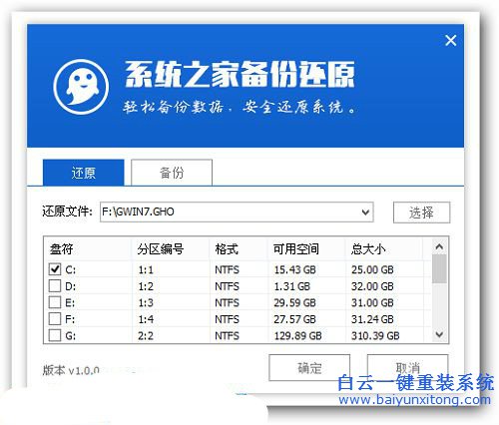Click the 盘符 column header
The image size is (499, 425).
click(x=62, y=248)
